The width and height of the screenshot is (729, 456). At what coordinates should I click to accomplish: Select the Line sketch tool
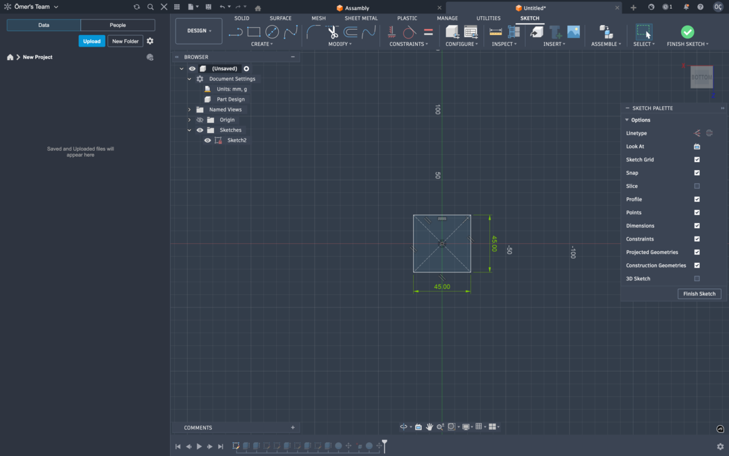[x=236, y=32]
